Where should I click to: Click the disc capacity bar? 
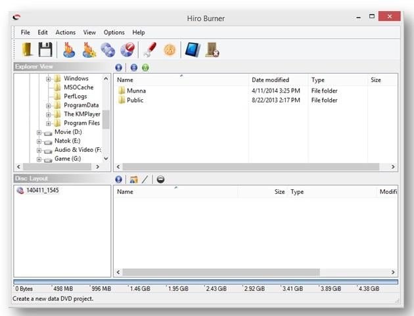(x=206, y=282)
